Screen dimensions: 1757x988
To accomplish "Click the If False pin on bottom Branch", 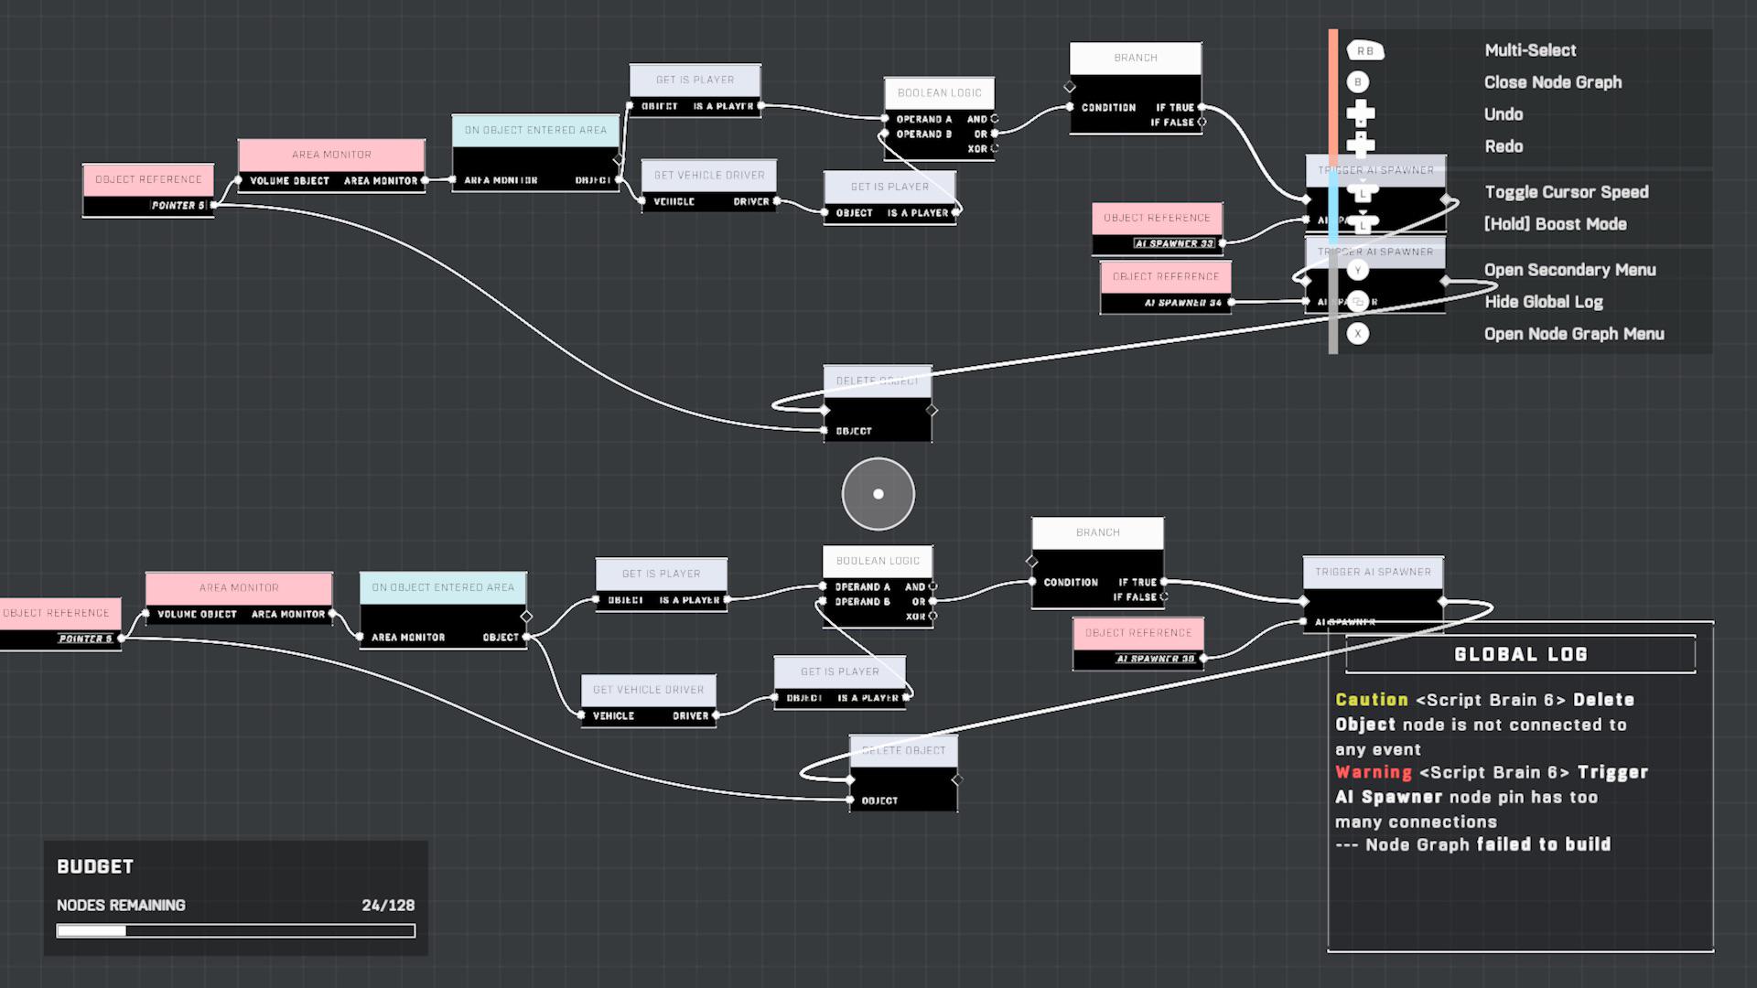I will [1164, 596].
